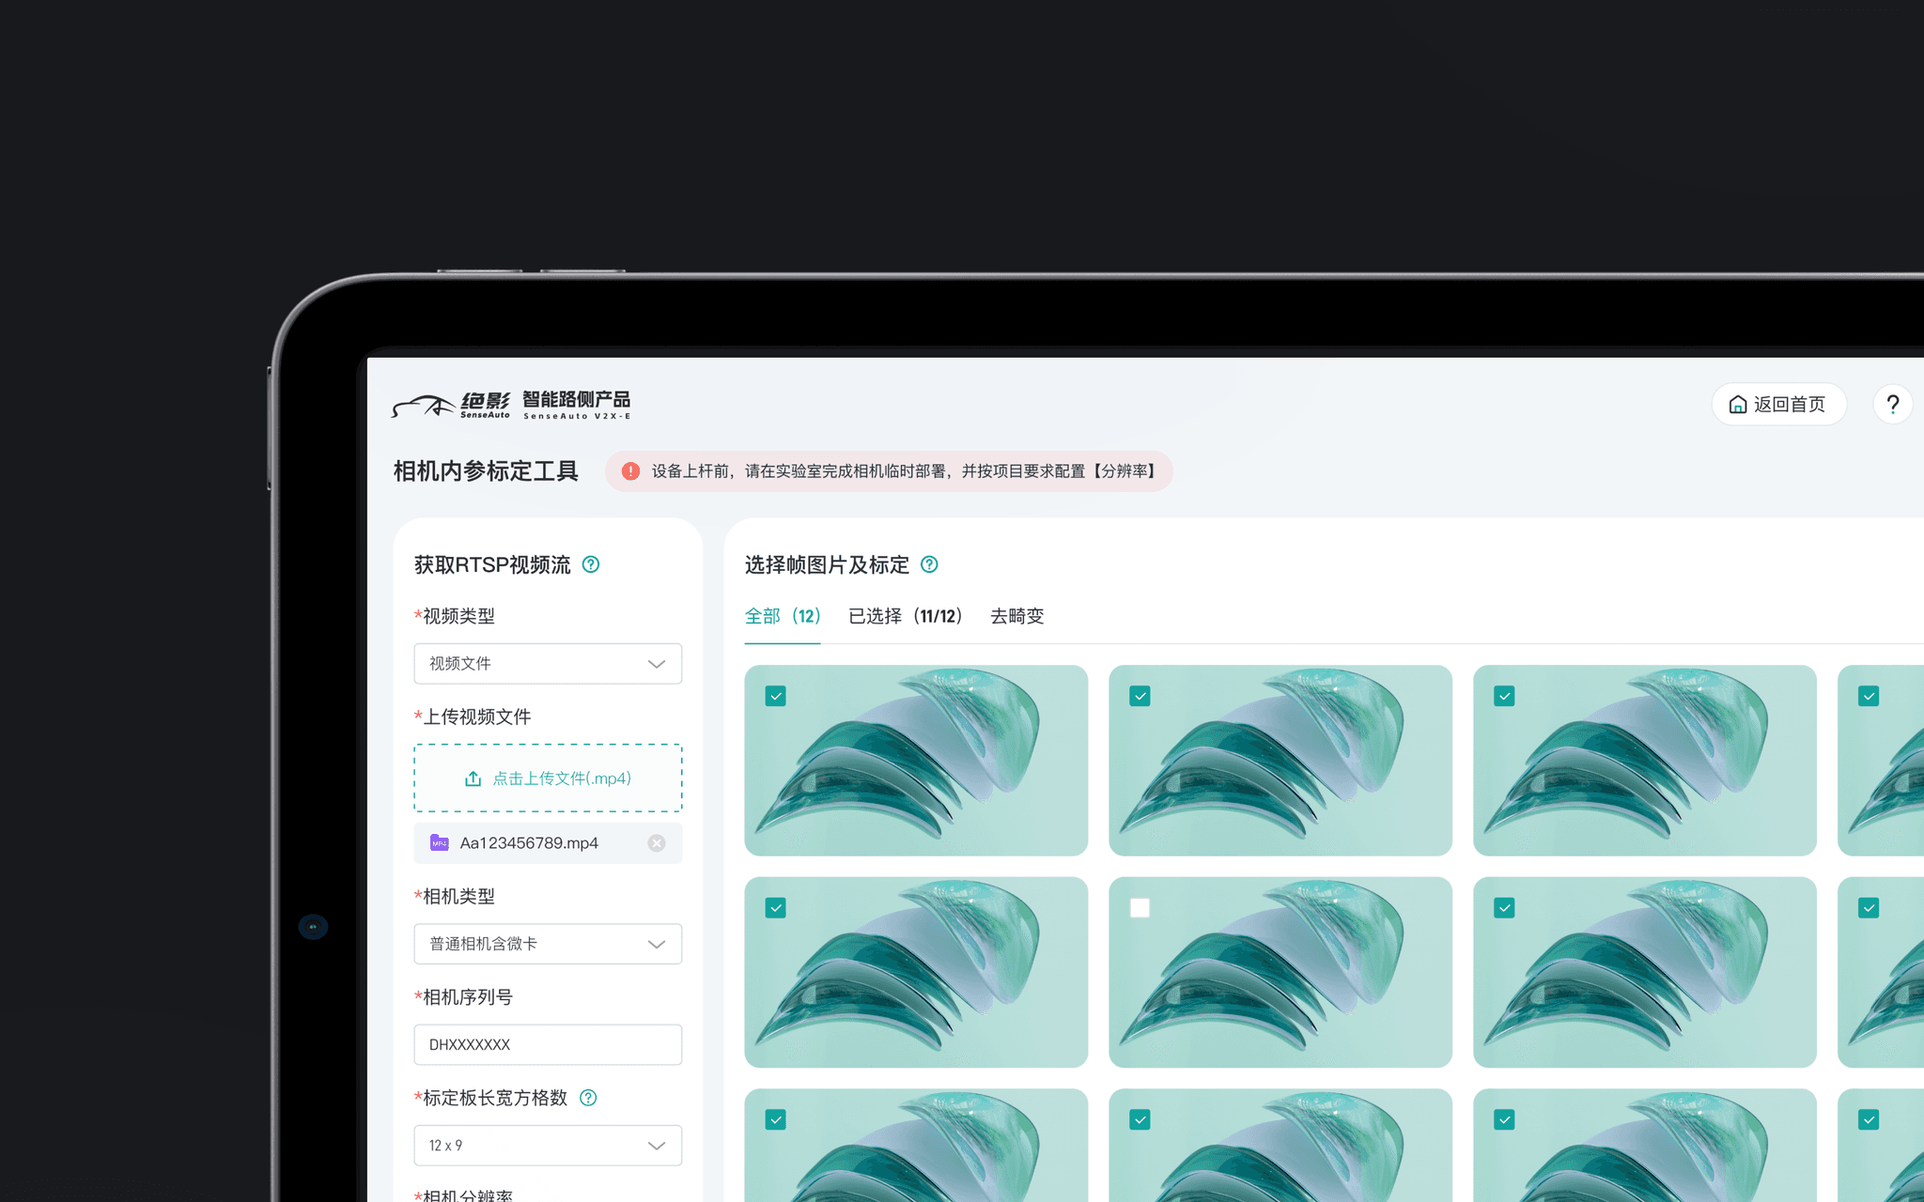Uncheck the third frame checkbox in the top row

1504,696
